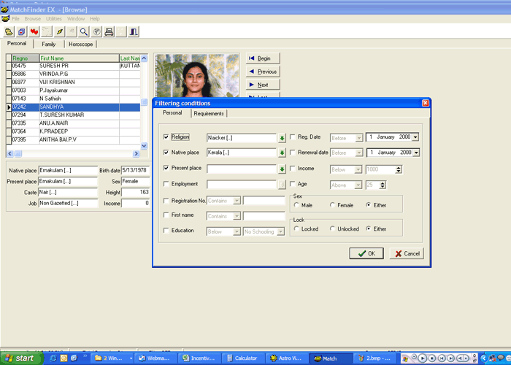
Task: Click play button in taskbar media toolbar
Action: pos(422,358)
